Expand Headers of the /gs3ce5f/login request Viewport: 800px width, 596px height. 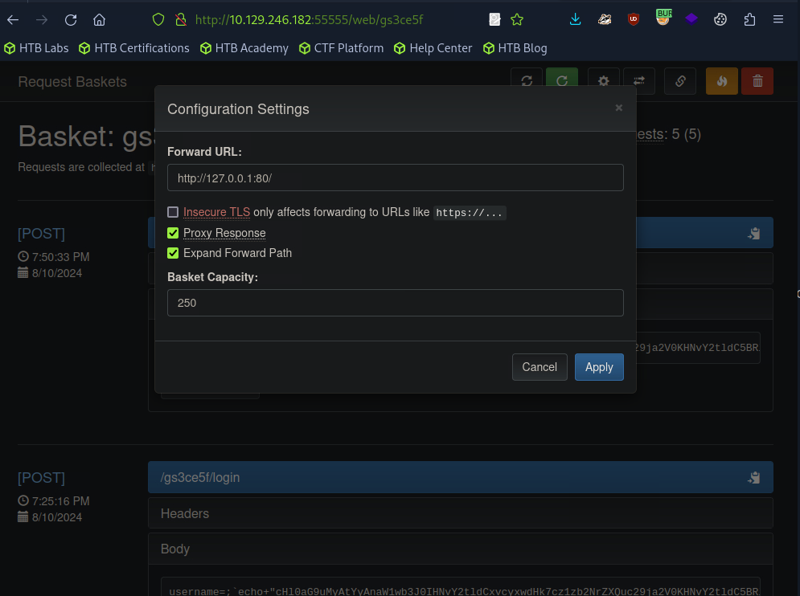pos(461,513)
